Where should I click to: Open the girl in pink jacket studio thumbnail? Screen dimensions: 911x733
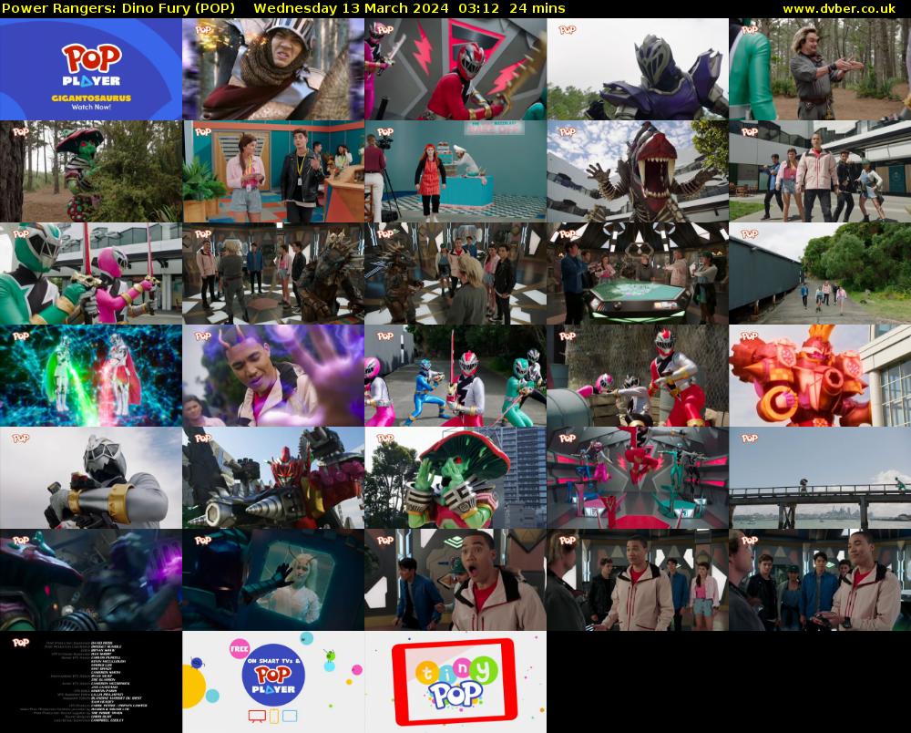coord(273,171)
